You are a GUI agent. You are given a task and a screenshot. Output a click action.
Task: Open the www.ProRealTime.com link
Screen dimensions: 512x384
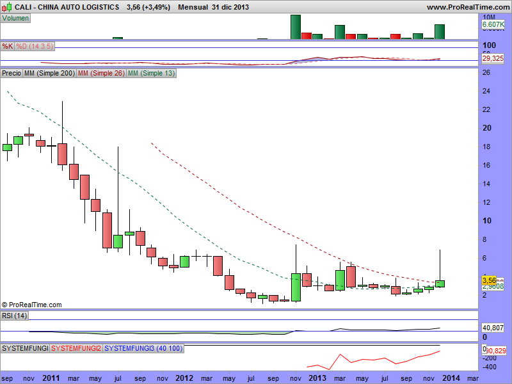[468, 7]
